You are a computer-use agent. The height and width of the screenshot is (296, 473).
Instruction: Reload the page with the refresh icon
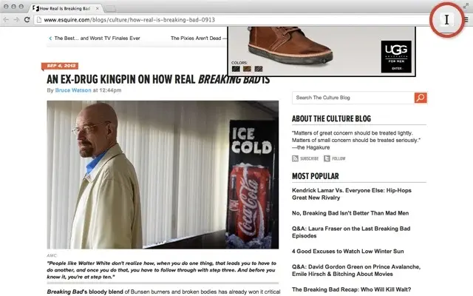point(27,20)
